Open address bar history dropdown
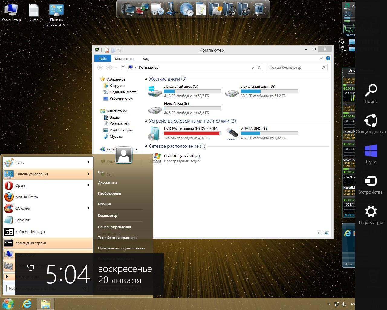 pos(252,68)
